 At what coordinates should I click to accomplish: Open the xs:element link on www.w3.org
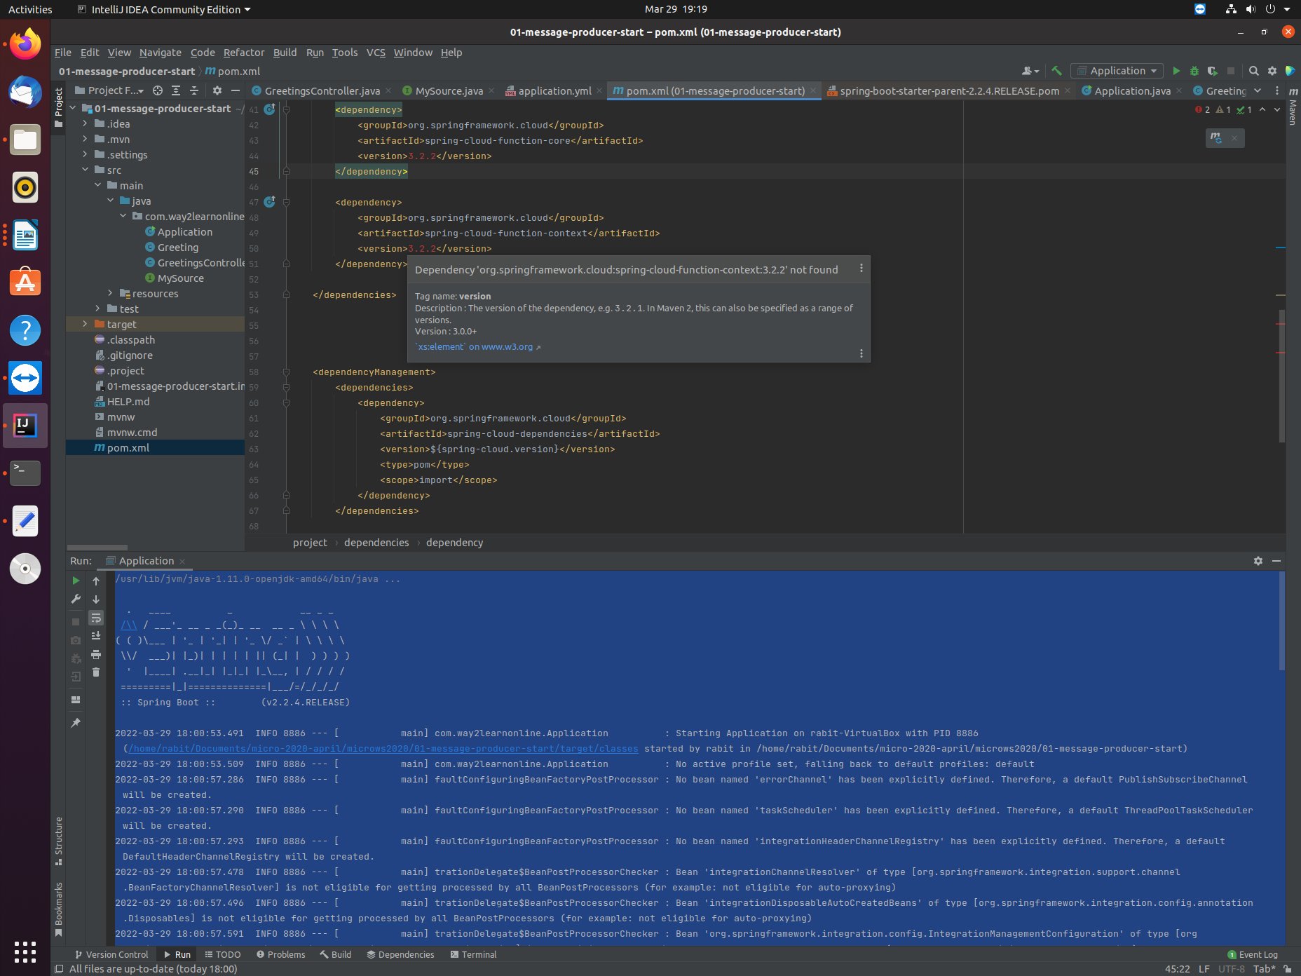click(x=478, y=347)
